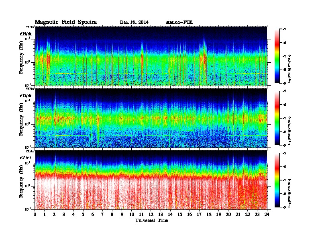Open the dD/dt spectrogram plot area
The width and height of the screenshot is (318, 246).
[x=151, y=118]
